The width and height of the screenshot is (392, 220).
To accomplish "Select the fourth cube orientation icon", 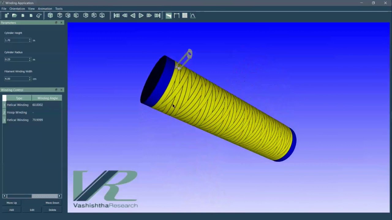I will [x=76, y=15].
